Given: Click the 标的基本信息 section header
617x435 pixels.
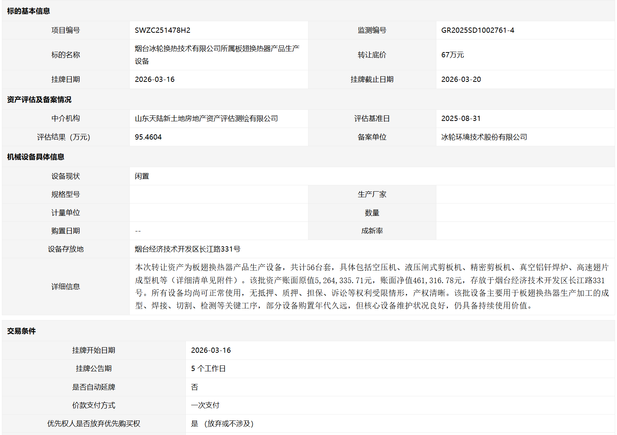Looking at the screenshot, I should click(x=29, y=11).
